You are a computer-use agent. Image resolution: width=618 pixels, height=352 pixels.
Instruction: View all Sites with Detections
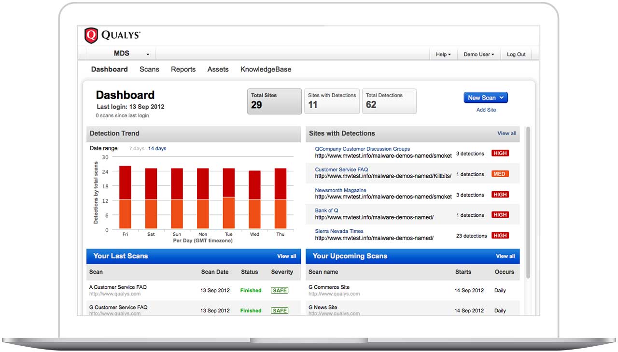pos(506,133)
